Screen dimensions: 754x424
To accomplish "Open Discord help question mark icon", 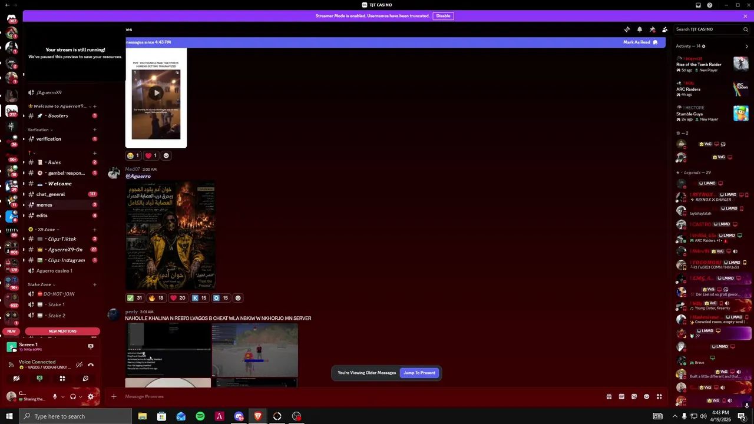I will [x=710, y=5].
